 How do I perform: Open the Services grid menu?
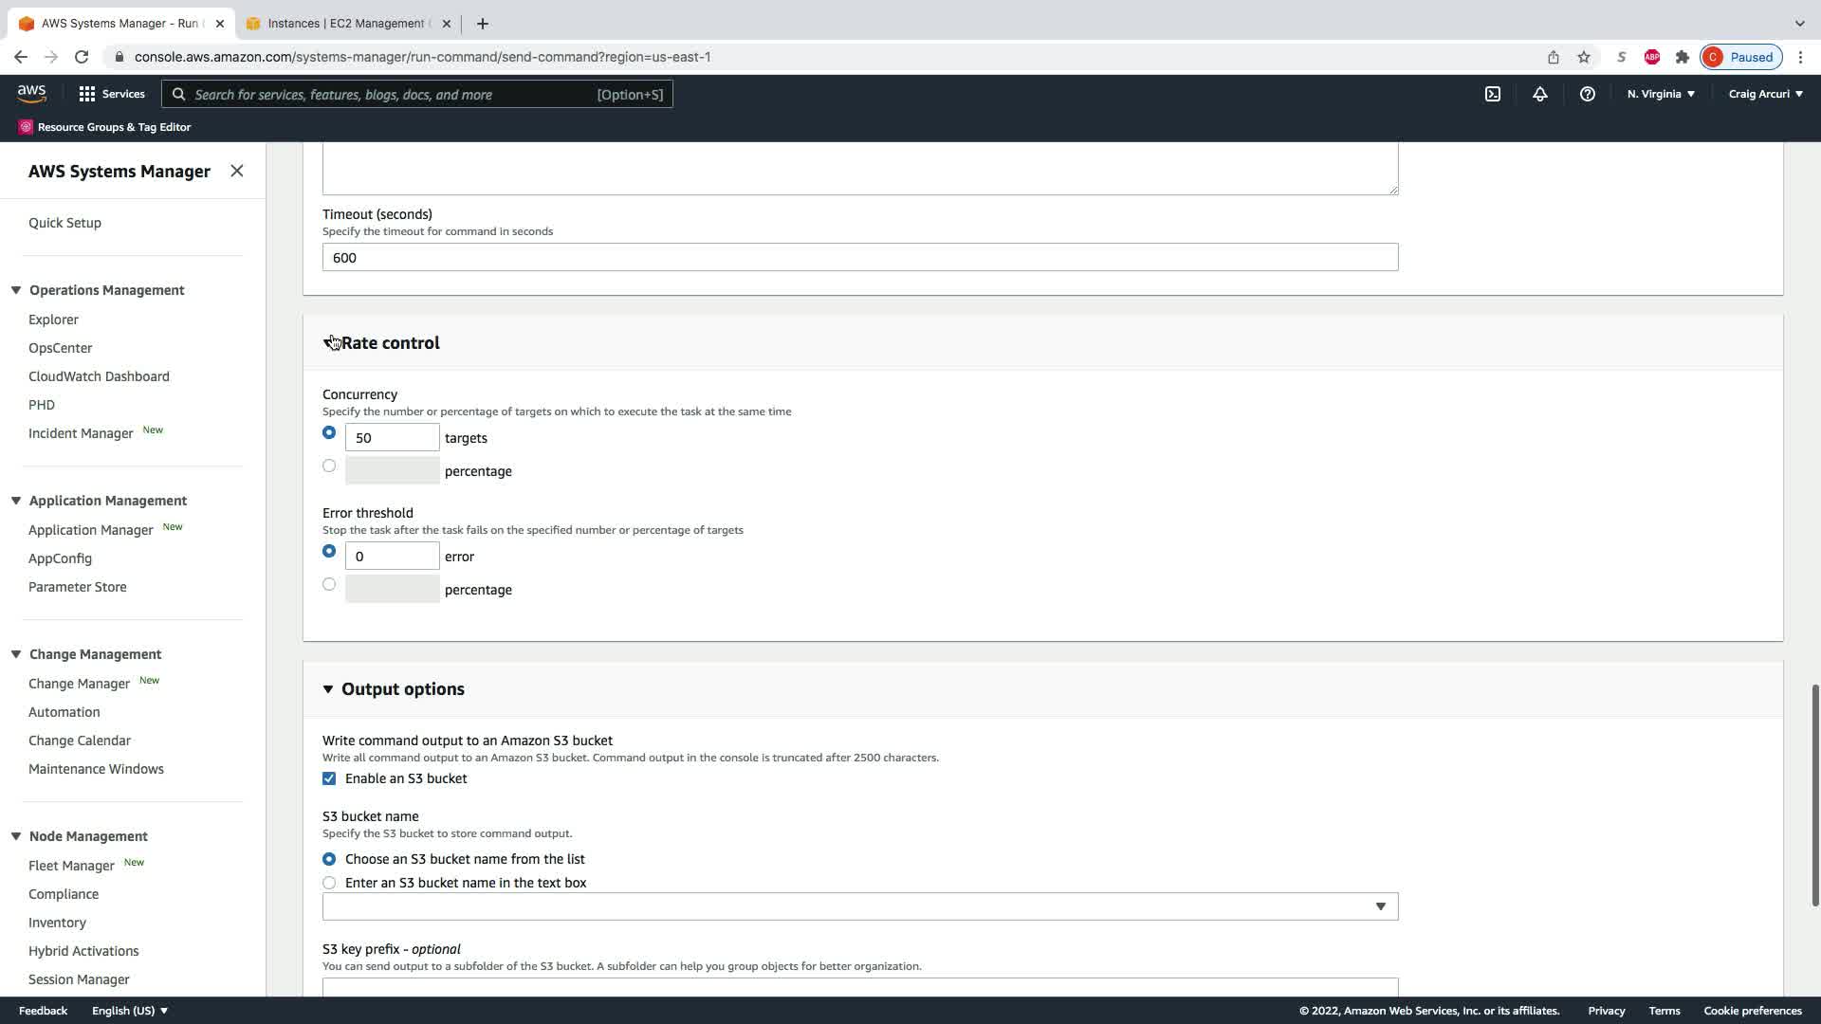click(112, 94)
